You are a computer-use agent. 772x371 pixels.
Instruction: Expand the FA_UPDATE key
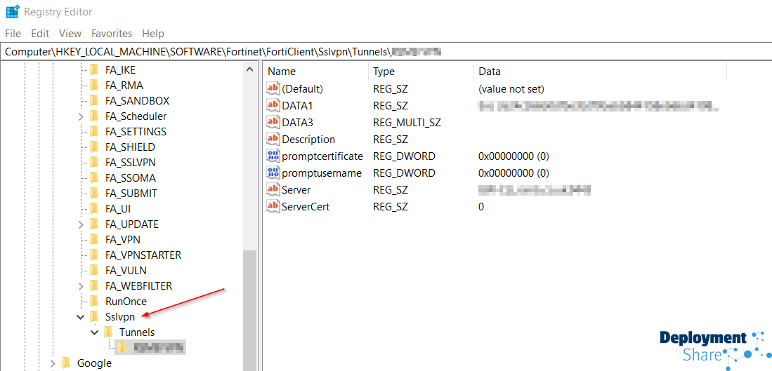click(x=81, y=224)
